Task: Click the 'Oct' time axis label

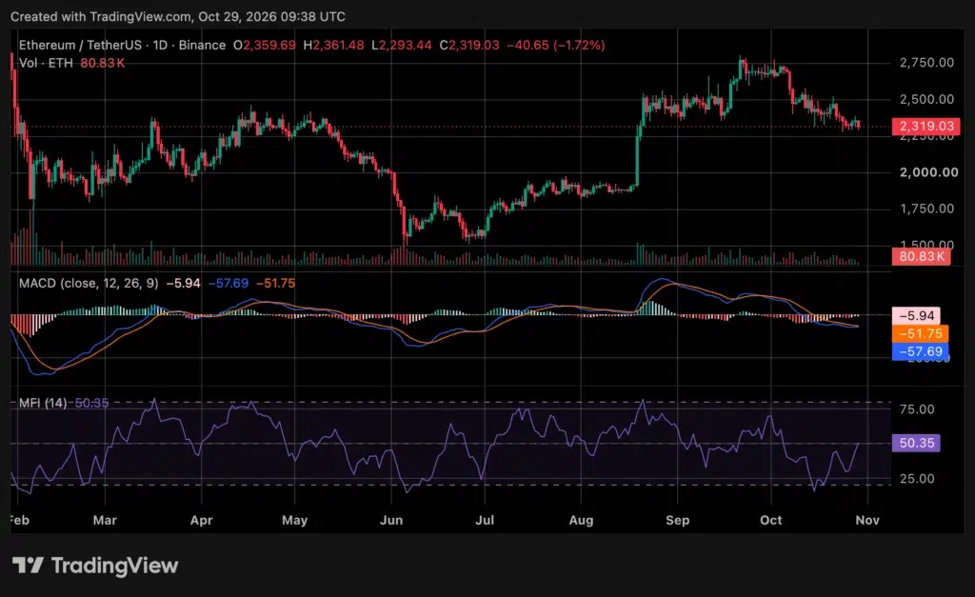Action: [771, 520]
